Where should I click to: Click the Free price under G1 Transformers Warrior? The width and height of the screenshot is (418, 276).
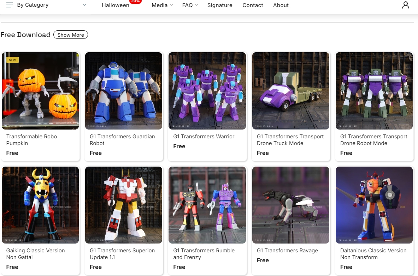(x=179, y=146)
